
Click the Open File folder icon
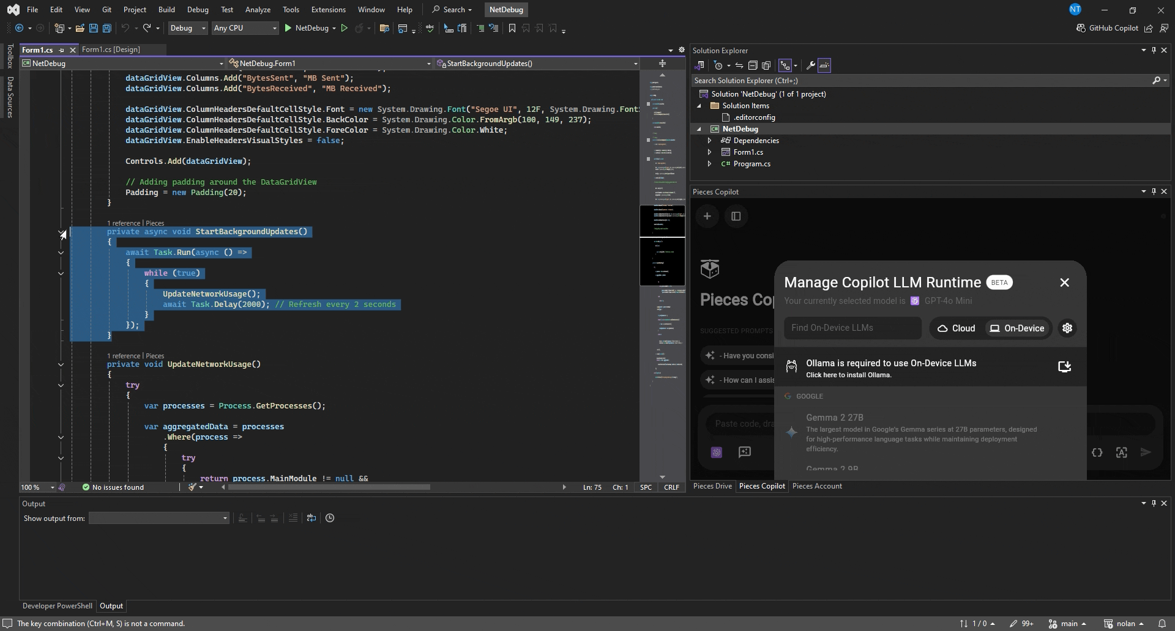[x=80, y=28]
